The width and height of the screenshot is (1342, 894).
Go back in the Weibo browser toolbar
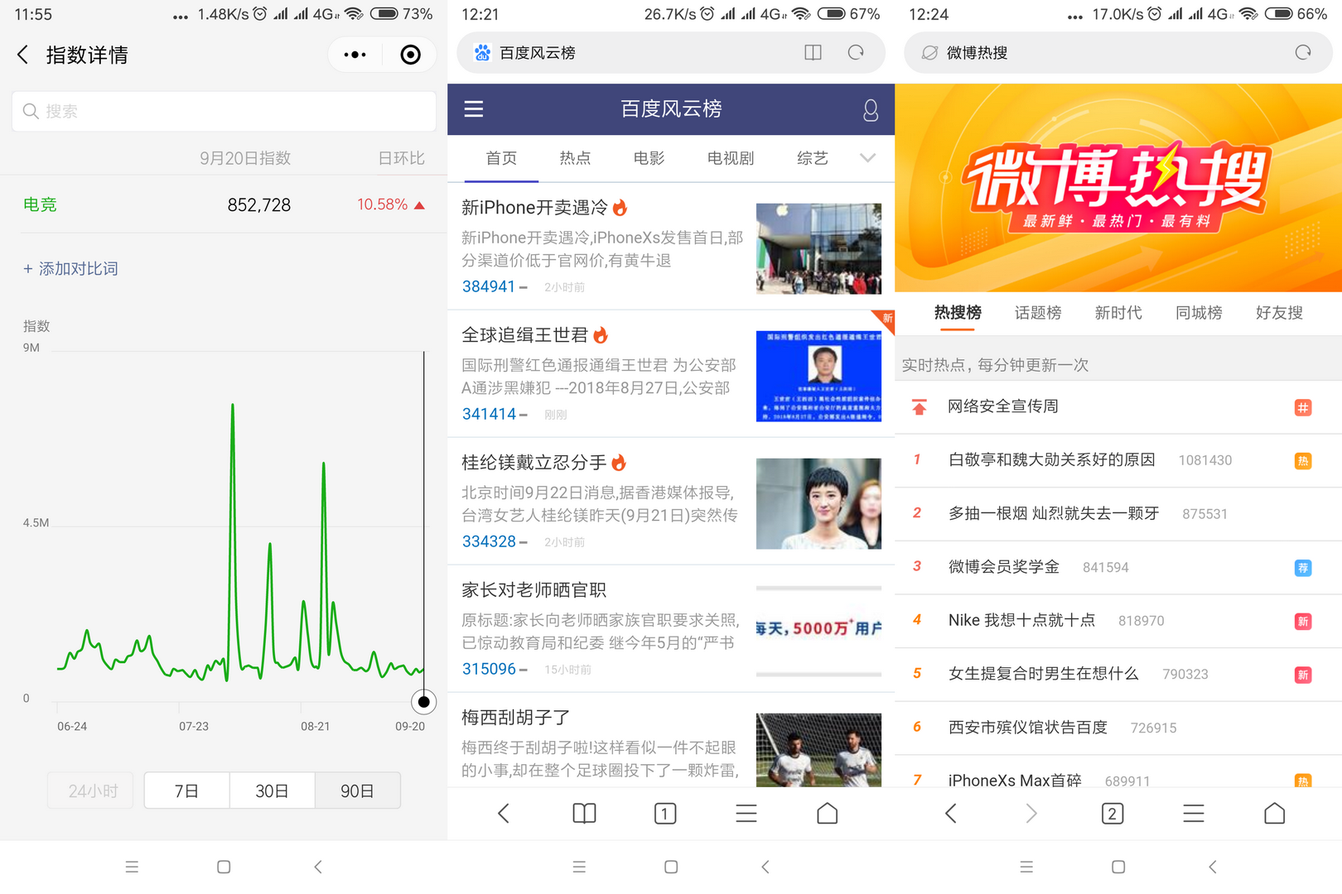pyautogui.click(x=950, y=814)
